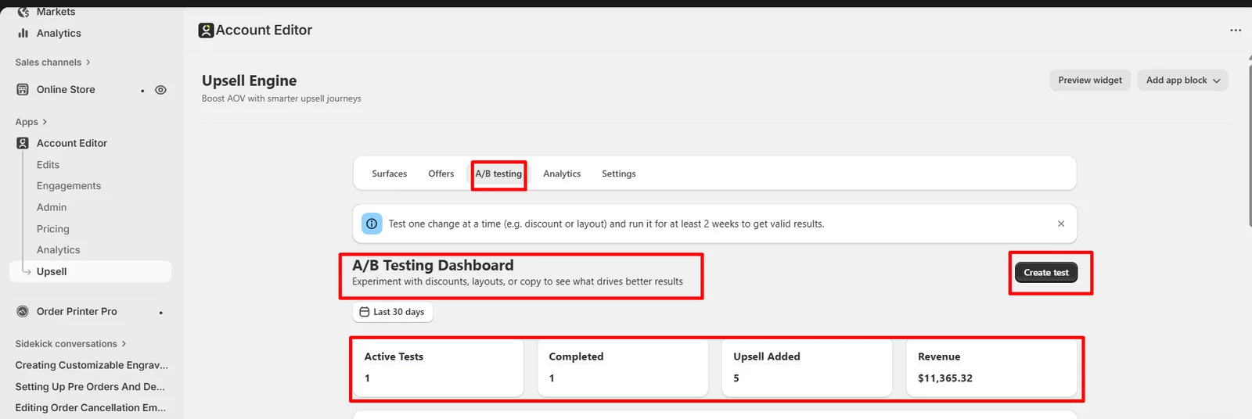Click the Preview widget button
This screenshot has width=1252, height=419.
coord(1090,81)
